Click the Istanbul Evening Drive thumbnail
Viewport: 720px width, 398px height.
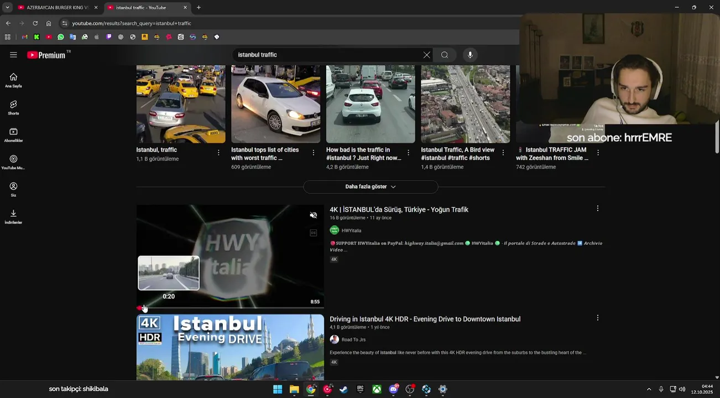230,347
